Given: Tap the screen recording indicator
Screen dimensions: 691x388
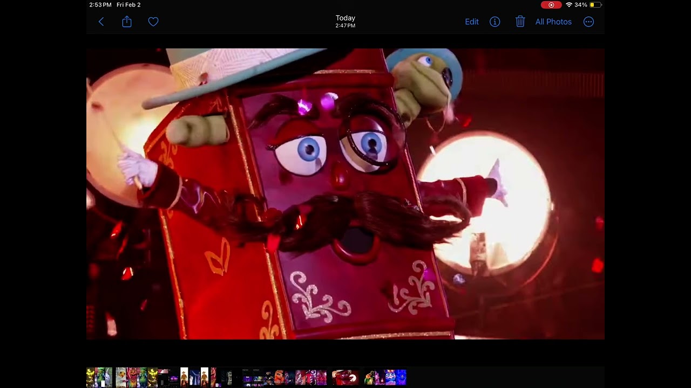Looking at the screenshot, I should (x=551, y=5).
